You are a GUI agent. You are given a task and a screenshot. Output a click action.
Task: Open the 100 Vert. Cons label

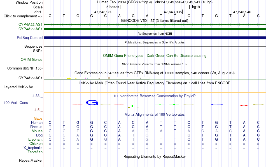[16, 103]
